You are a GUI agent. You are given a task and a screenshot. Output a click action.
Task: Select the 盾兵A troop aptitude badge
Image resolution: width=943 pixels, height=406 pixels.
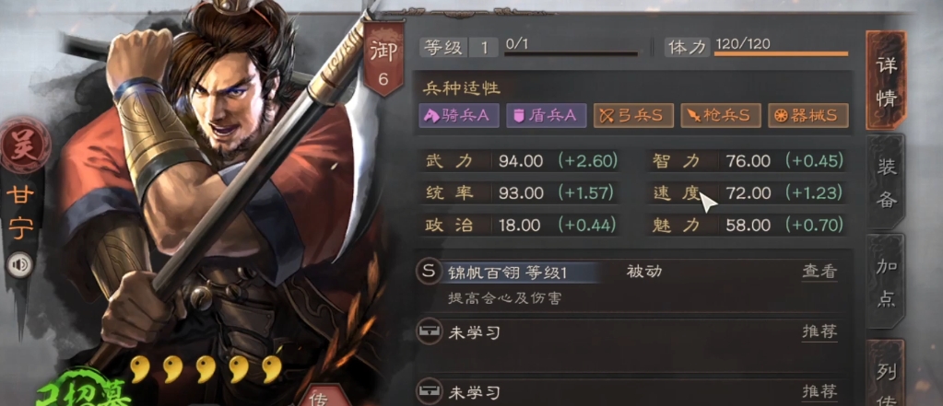pyautogui.click(x=546, y=115)
